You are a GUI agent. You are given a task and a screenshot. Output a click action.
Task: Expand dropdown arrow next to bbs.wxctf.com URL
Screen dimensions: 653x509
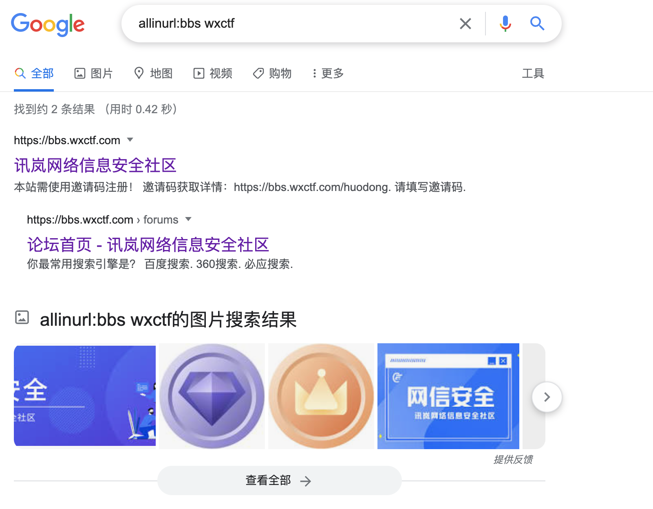(x=130, y=140)
